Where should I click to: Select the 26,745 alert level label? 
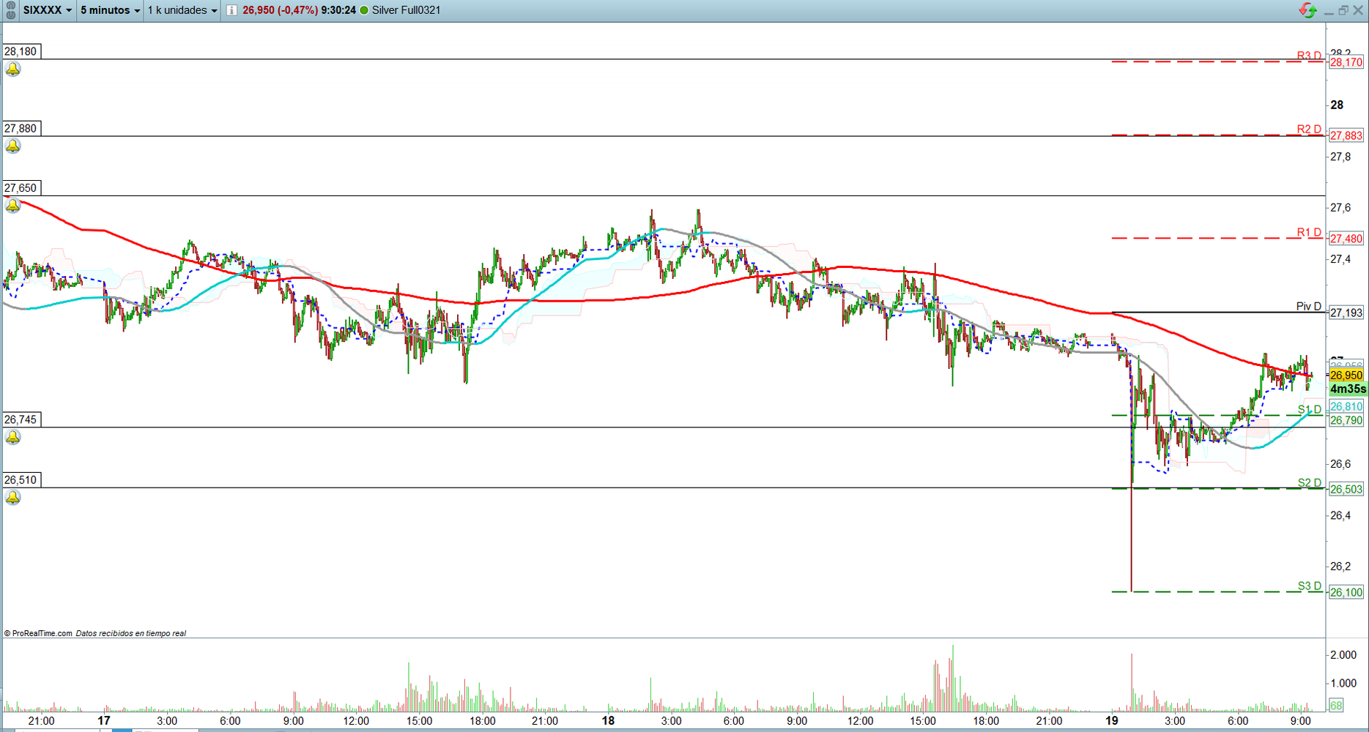tap(21, 419)
